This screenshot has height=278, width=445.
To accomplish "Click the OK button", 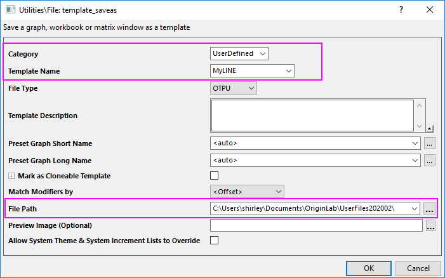I will coord(369,268).
